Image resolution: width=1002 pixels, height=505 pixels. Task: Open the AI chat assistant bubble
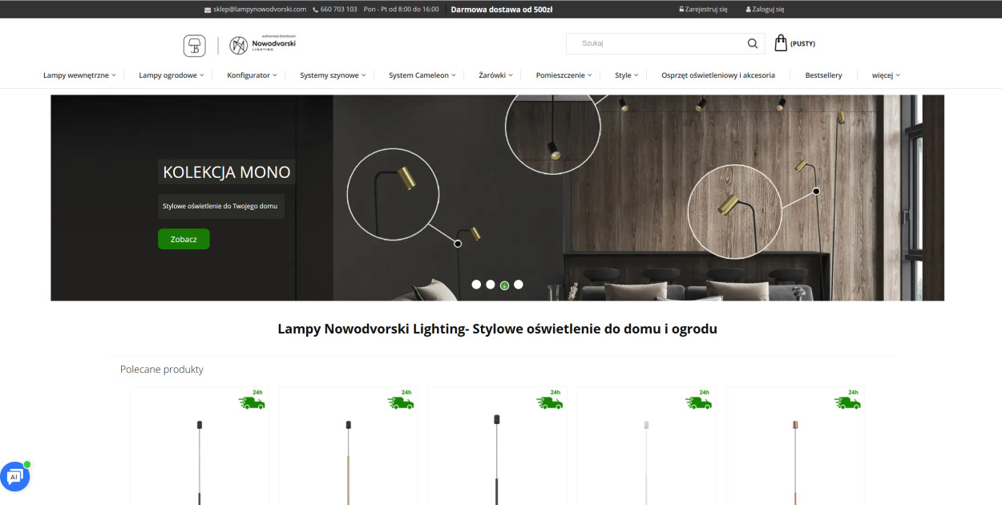pos(14,476)
